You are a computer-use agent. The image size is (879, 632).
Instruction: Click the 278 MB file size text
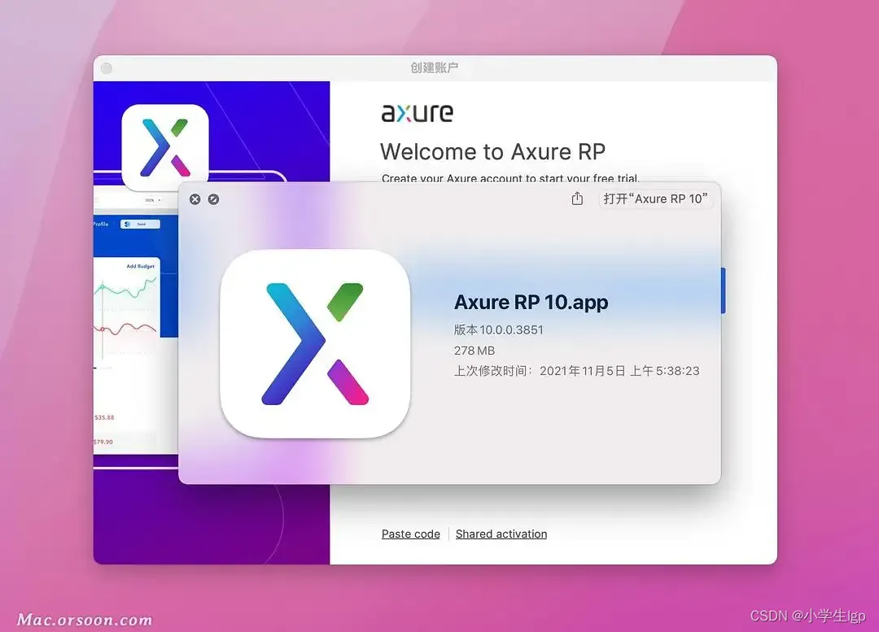coord(474,351)
